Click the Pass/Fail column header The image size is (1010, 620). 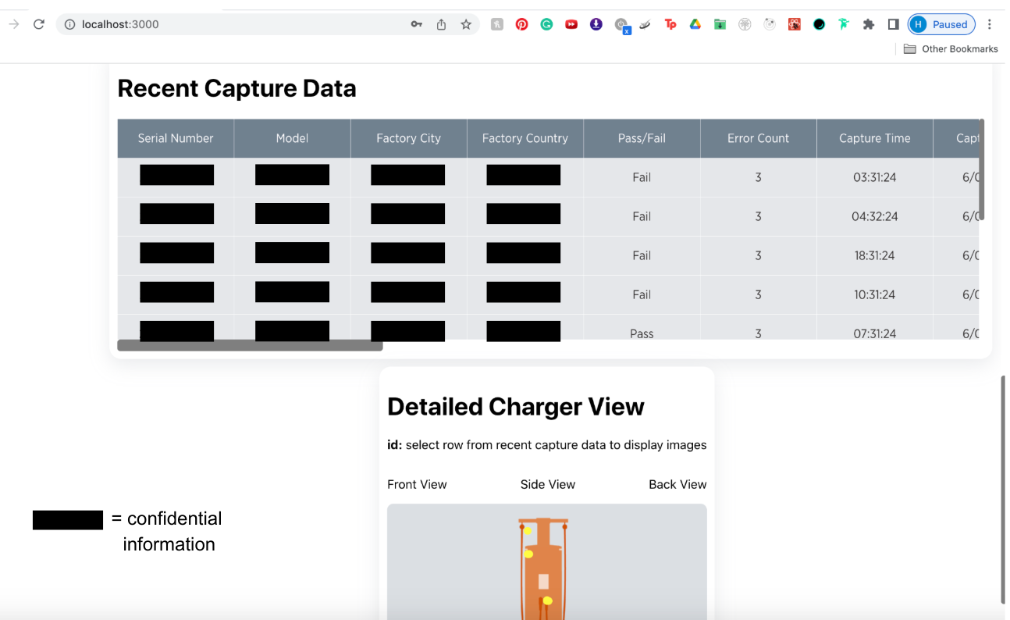[642, 138]
